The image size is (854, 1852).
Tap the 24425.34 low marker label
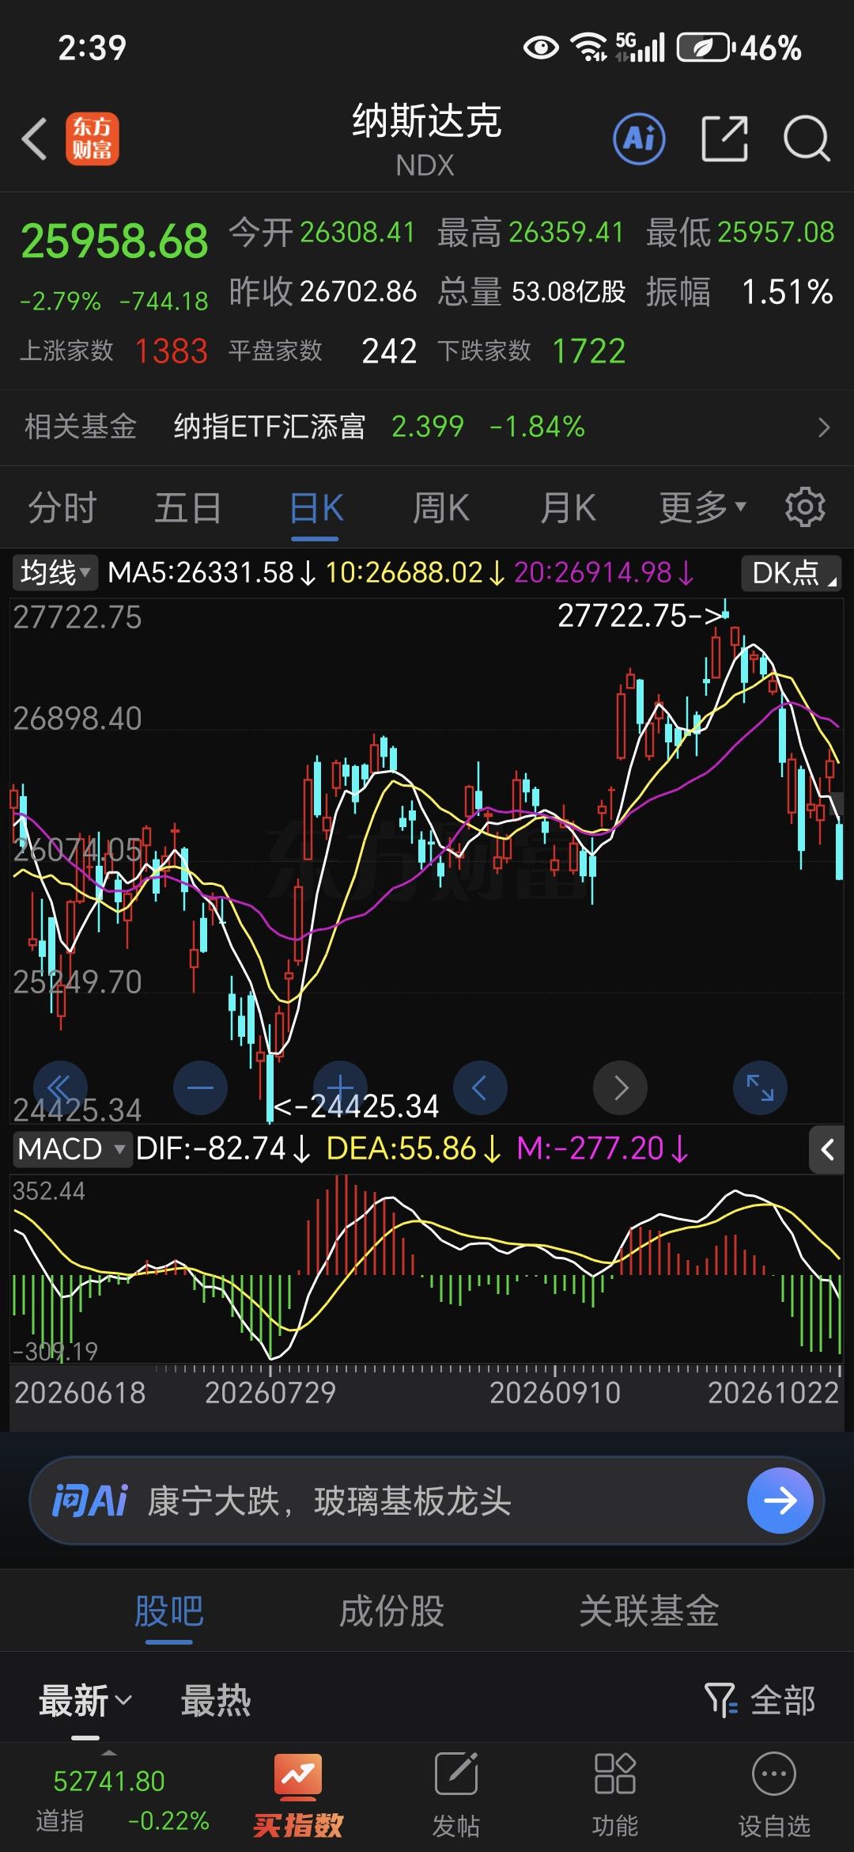tap(356, 1106)
